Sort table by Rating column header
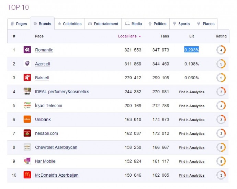This screenshot has height=189, width=237. pyautogui.click(x=221, y=36)
